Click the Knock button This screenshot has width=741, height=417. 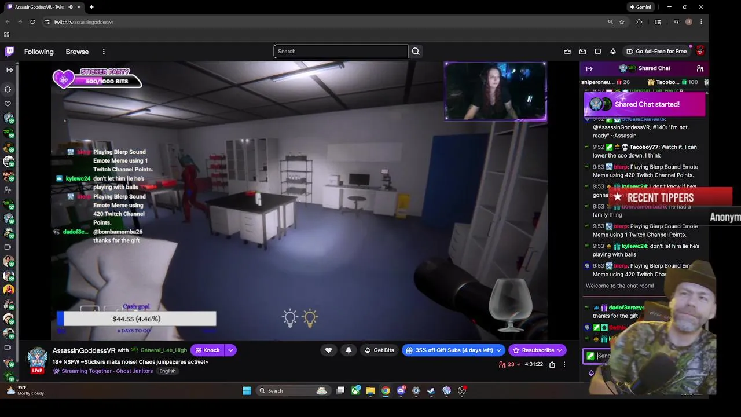point(207,350)
